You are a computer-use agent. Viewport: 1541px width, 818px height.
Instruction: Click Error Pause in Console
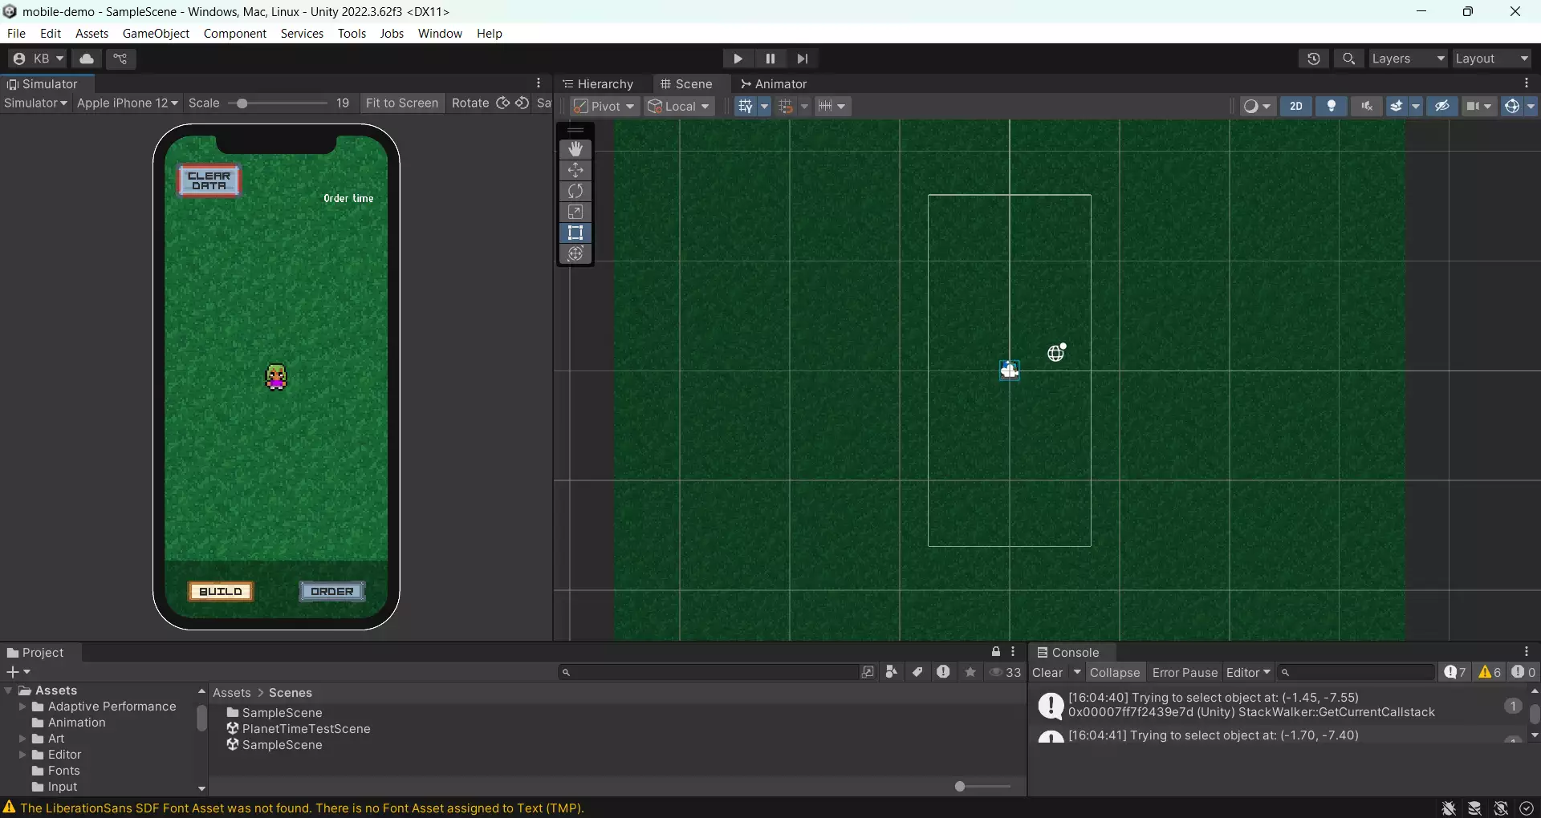(1185, 673)
